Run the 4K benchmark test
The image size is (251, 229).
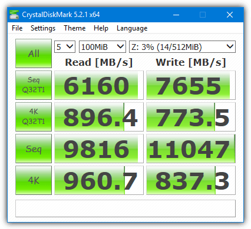[34, 180]
